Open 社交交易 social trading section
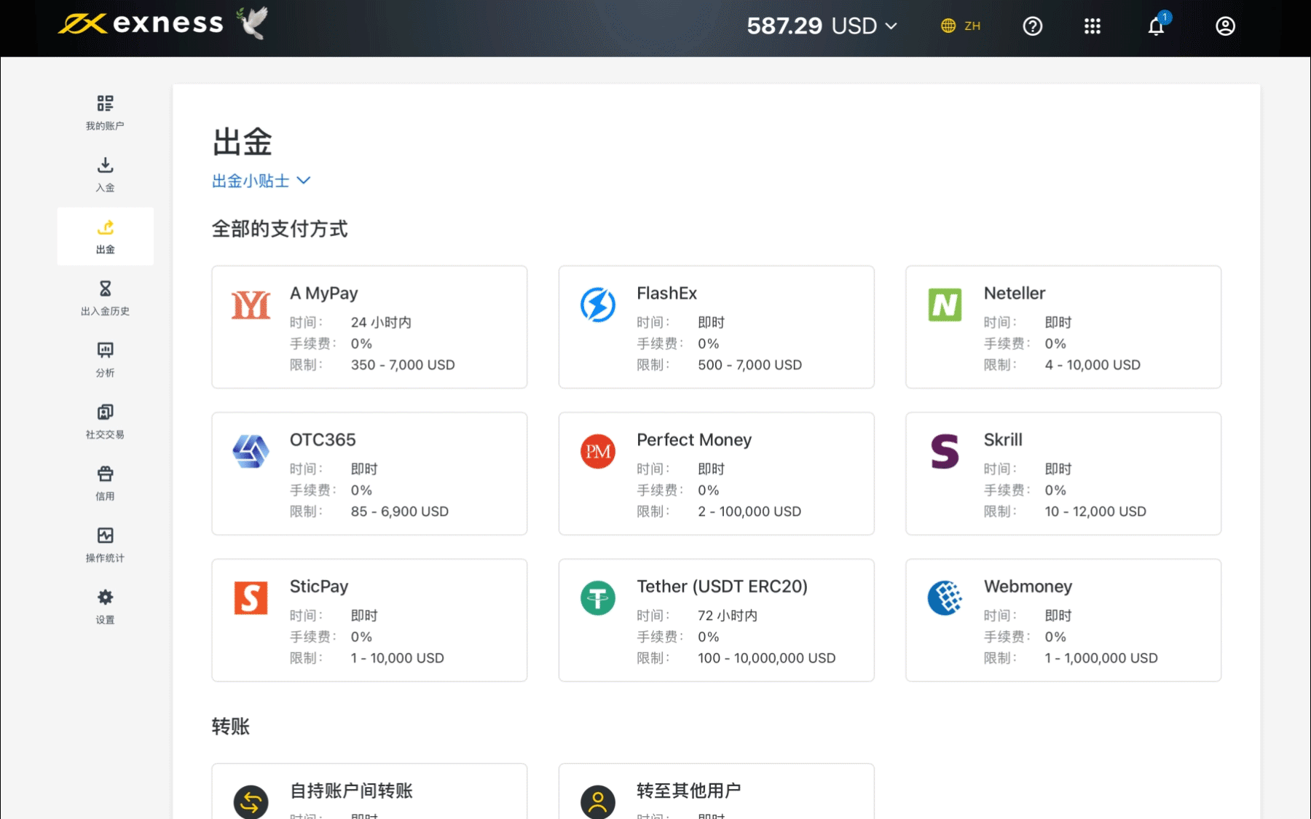 pos(105,422)
